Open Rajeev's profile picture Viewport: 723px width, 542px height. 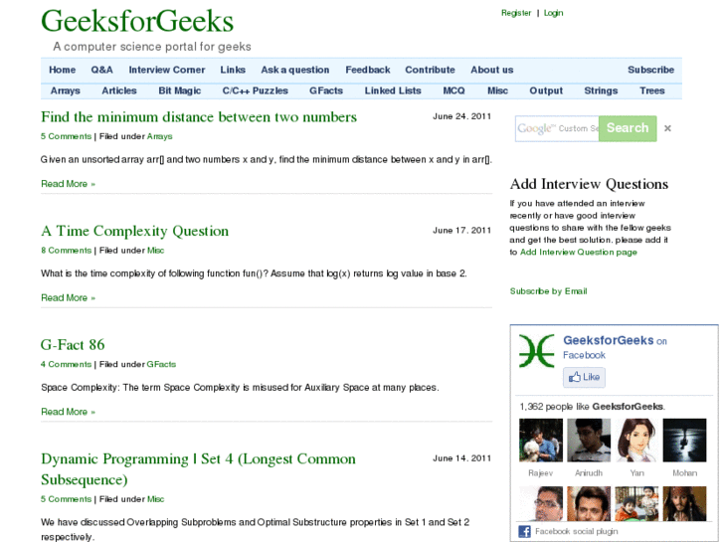(x=541, y=440)
